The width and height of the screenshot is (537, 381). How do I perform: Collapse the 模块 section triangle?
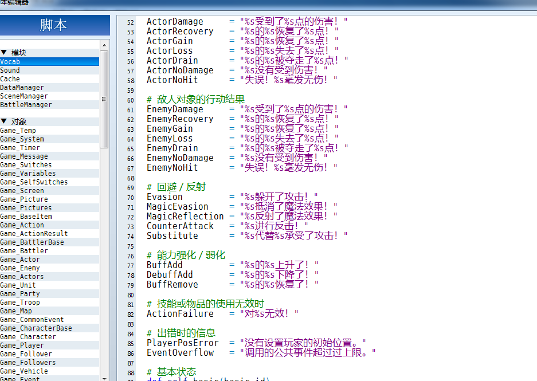[4, 52]
